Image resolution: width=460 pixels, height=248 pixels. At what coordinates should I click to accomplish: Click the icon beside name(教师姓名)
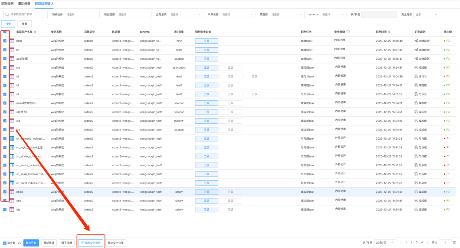click(x=12, y=103)
